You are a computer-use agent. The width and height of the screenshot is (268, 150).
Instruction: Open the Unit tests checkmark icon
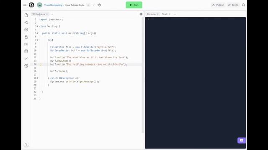(x=26, y=58)
